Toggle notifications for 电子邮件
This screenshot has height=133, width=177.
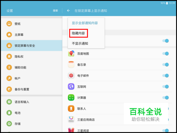click(x=166, y=76)
